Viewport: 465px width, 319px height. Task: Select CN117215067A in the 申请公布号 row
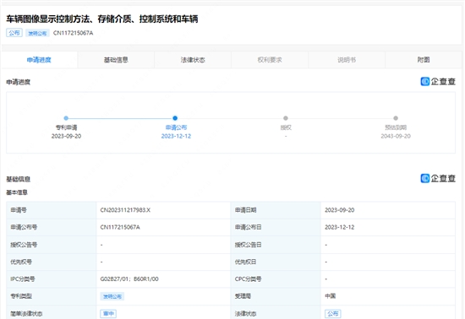pyautogui.click(x=120, y=227)
